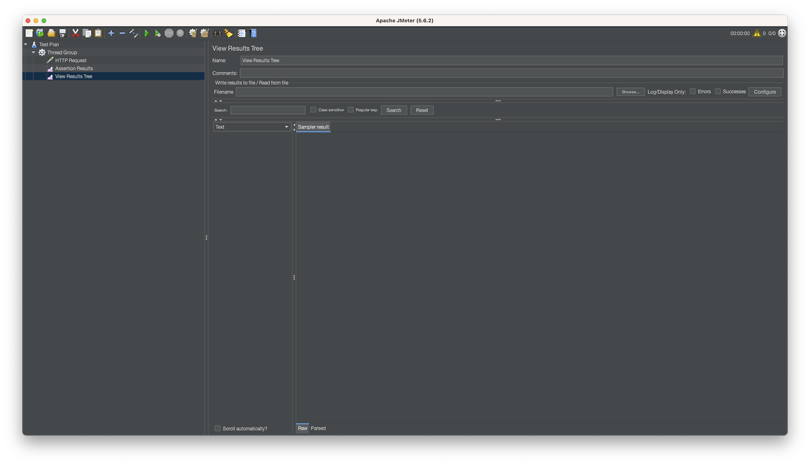Click the Configure button
Screen dimensions: 810x465
764,92
